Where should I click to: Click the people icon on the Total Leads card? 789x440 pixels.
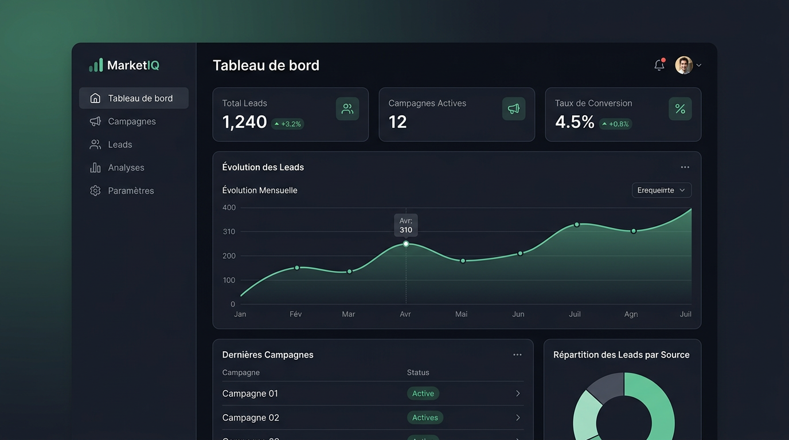[347, 109]
